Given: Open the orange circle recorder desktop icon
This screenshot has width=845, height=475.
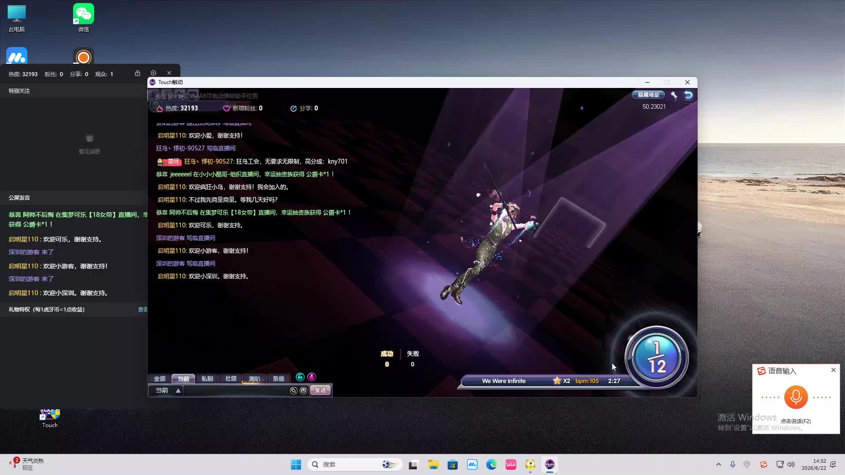Looking at the screenshot, I should (x=84, y=56).
